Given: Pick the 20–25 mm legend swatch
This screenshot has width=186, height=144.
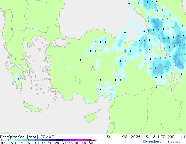Looking at the screenshot, I should (52, 140).
